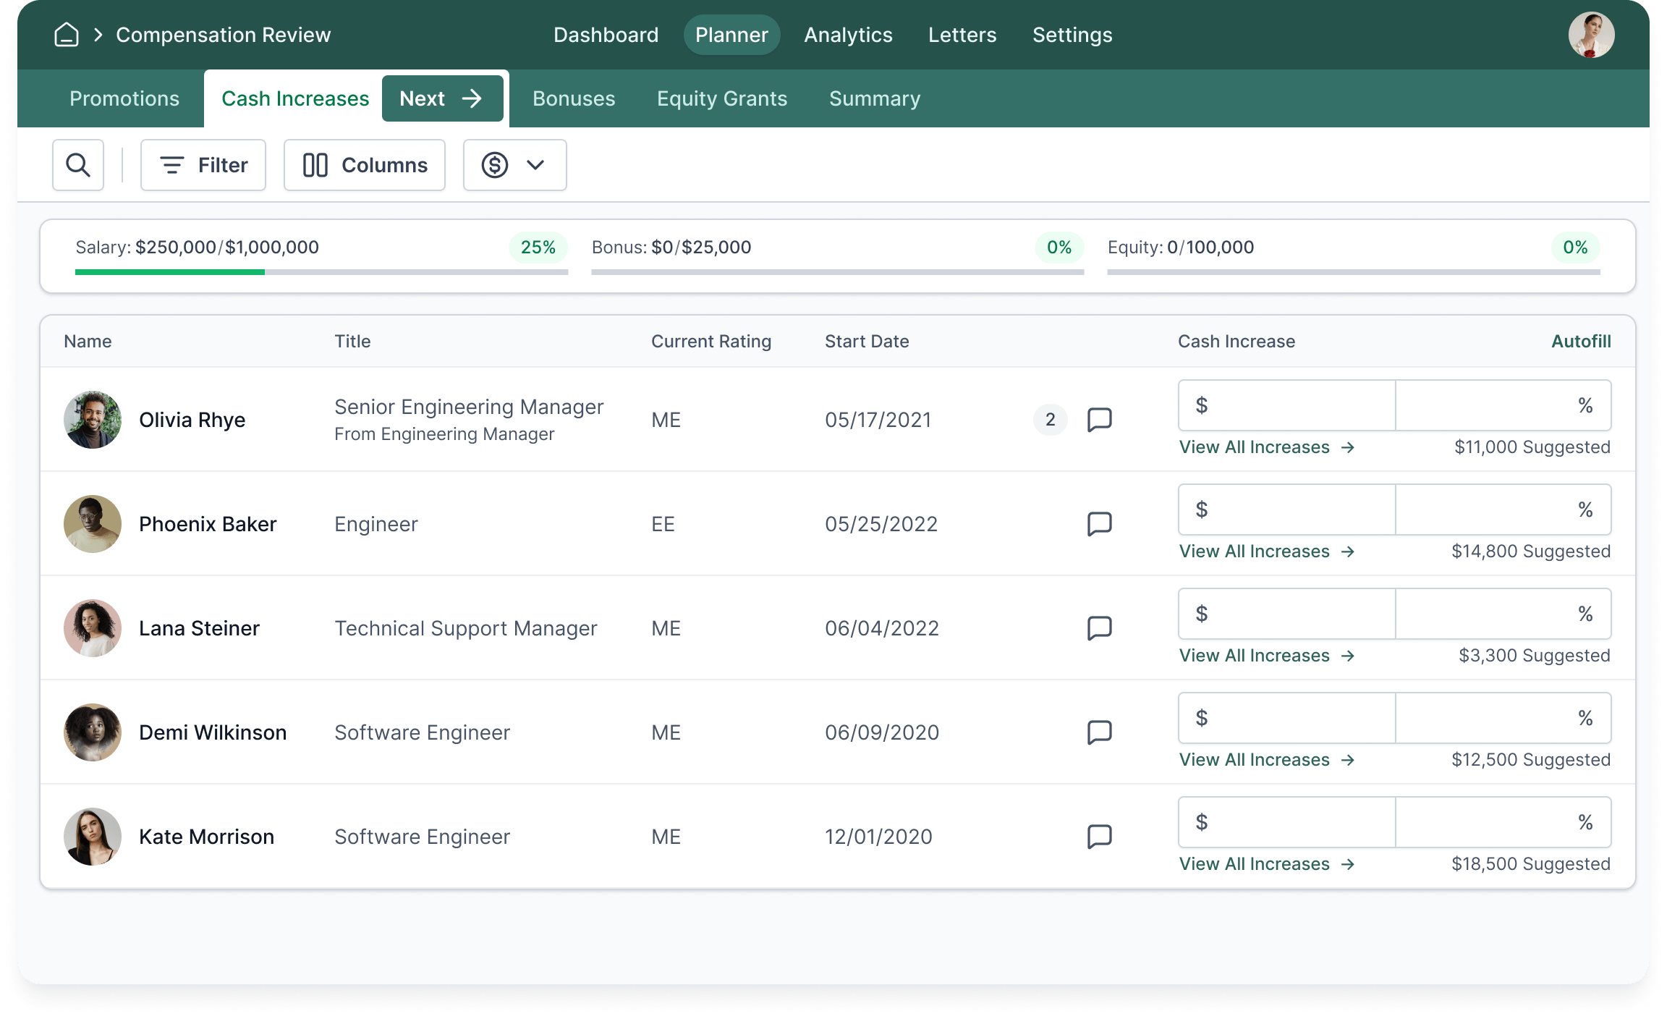Click the Salary budget progress bar
This screenshot has height=1019, width=1667.
point(321,273)
